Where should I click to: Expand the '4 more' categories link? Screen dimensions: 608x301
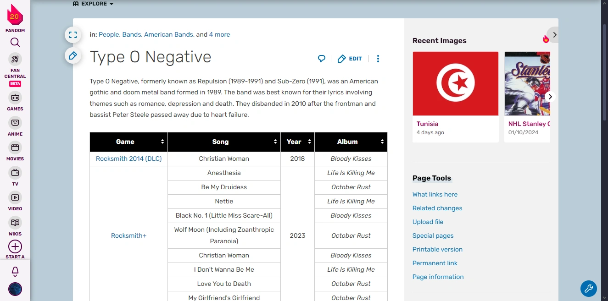219,34
